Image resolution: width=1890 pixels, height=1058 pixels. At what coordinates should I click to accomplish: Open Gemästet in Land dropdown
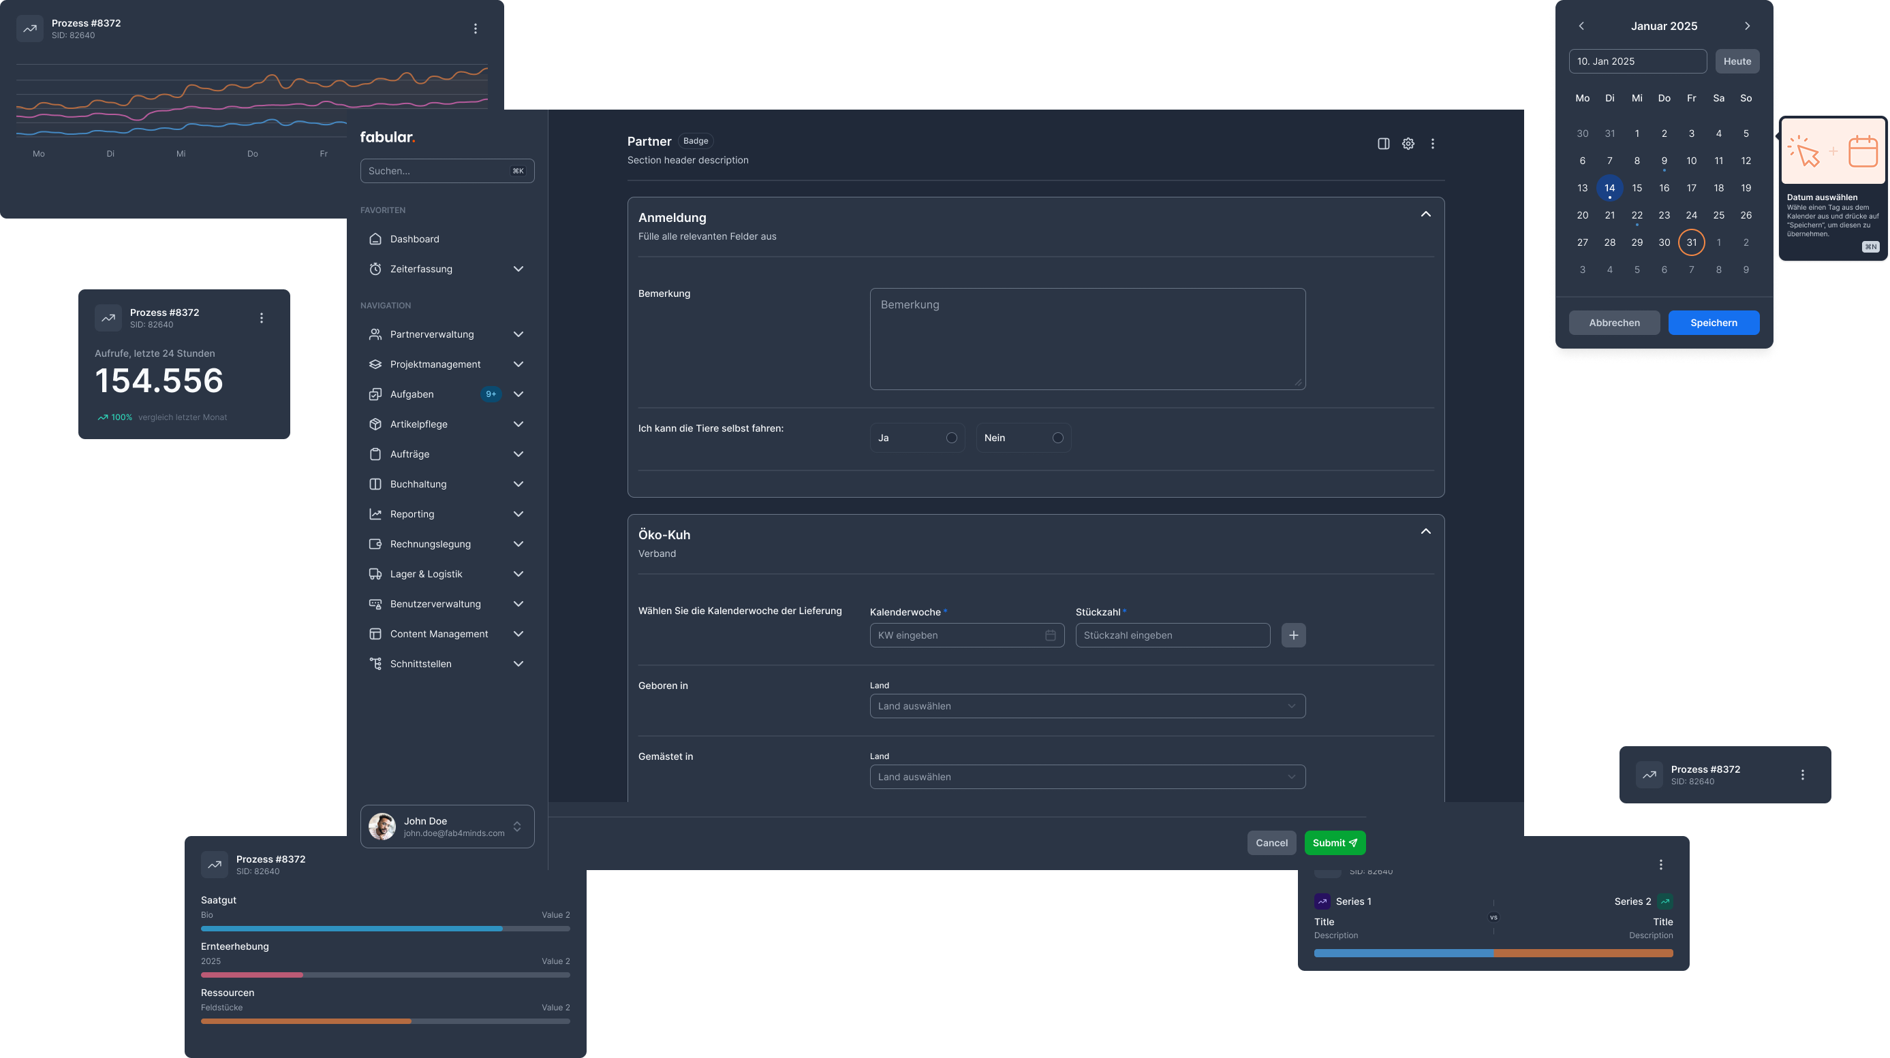click(1087, 778)
